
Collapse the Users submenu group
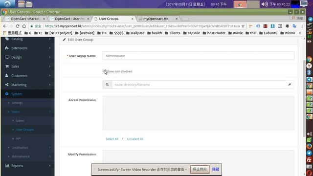tap(27, 112)
